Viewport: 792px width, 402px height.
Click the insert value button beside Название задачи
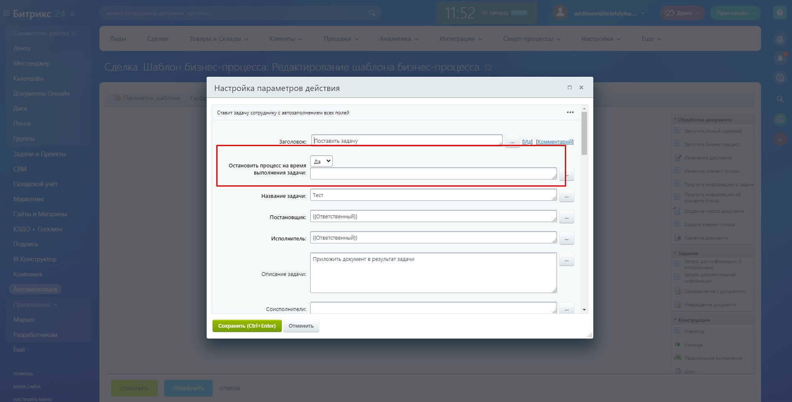[567, 196]
